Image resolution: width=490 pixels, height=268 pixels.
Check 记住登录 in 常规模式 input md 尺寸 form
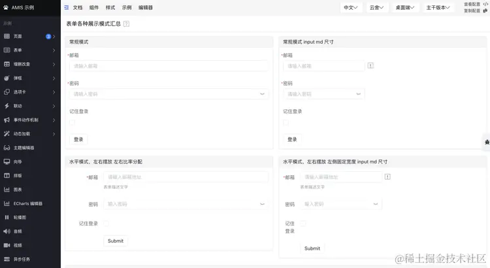tap(286, 123)
